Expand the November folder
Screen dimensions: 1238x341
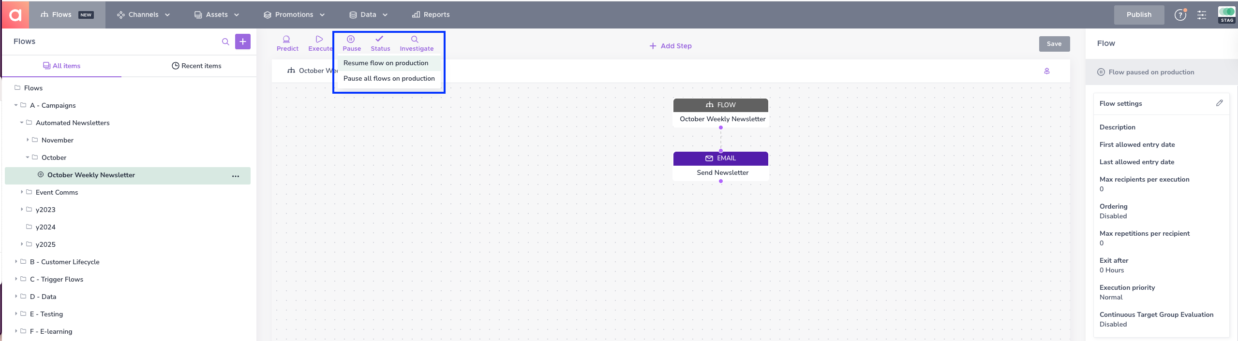pyautogui.click(x=28, y=140)
